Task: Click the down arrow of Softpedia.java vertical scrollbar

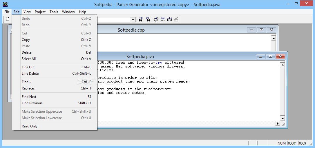Action: 283,118
